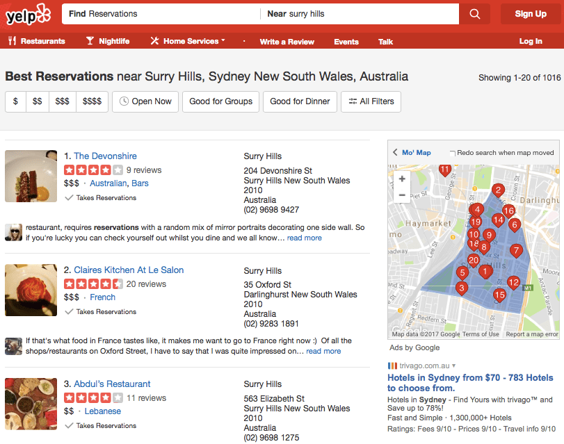This screenshot has width=564, height=444.
Task: Toggle Good for Dinner filter
Action: [300, 101]
